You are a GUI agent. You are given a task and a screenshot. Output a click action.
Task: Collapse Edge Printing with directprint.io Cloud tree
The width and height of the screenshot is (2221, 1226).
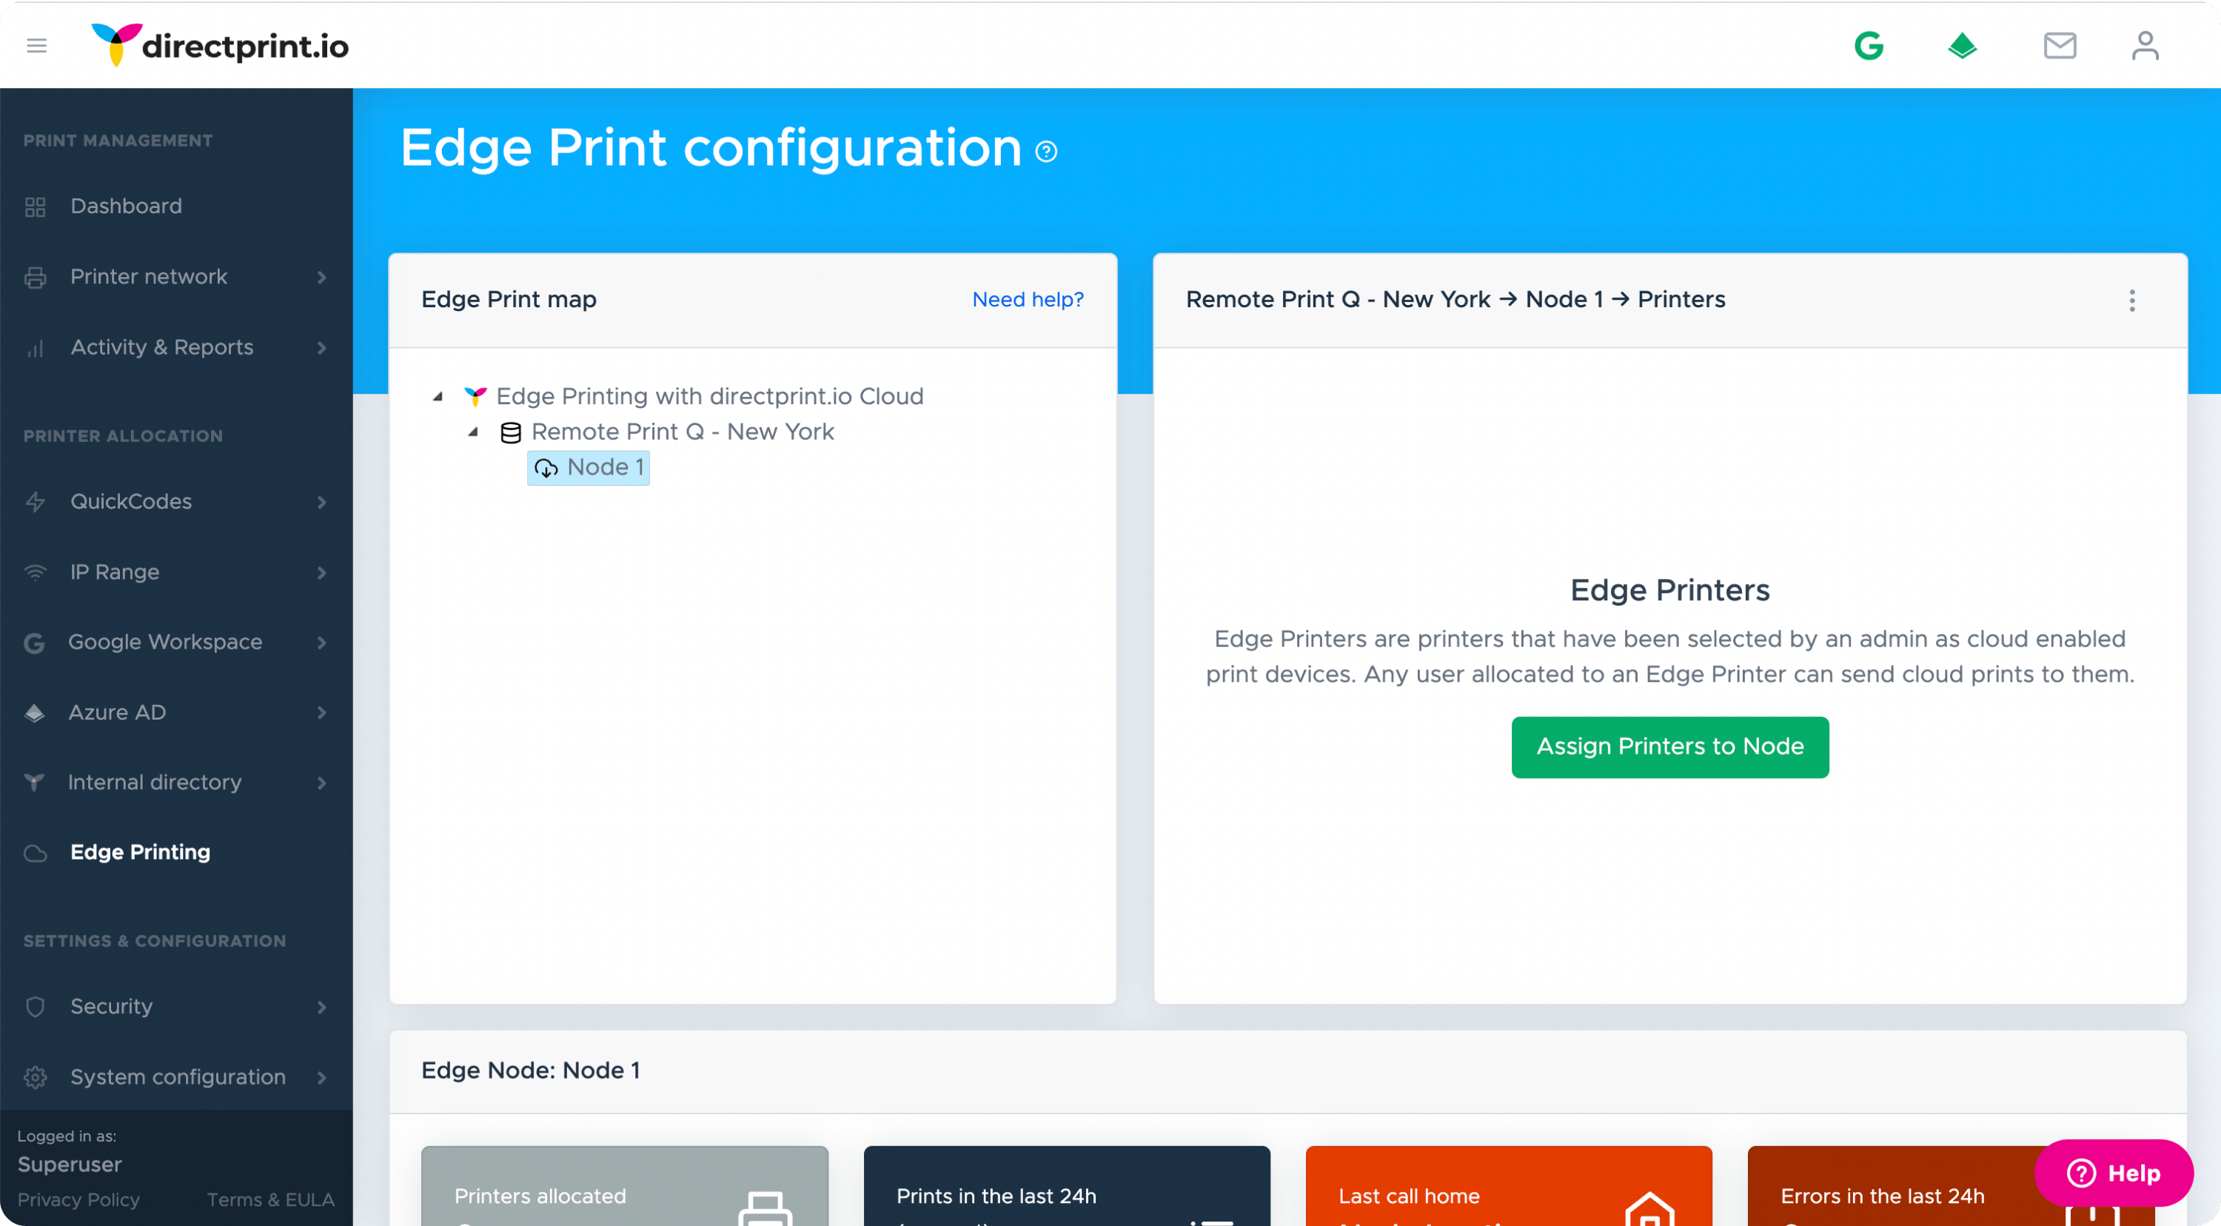click(x=438, y=396)
